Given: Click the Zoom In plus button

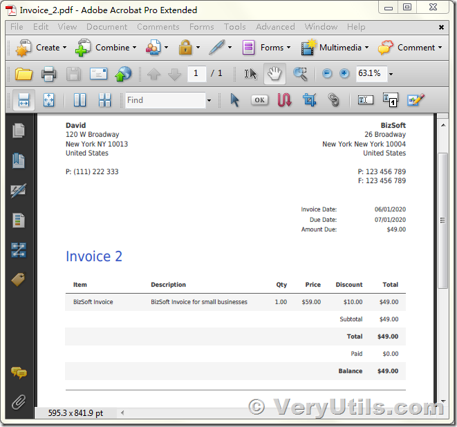Looking at the screenshot, I should pyautogui.click(x=344, y=73).
